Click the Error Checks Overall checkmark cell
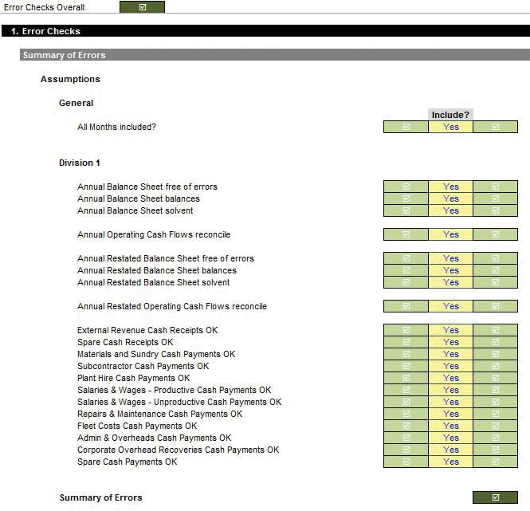Viewport: 530px width, 511px height. (x=142, y=7)
